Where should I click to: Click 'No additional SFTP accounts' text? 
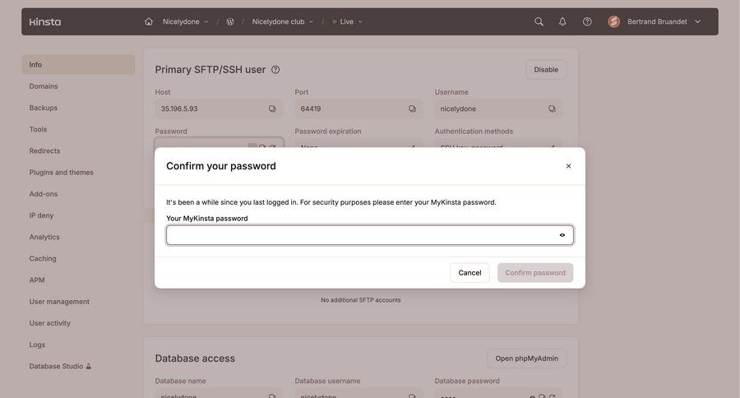coord(361,300)
